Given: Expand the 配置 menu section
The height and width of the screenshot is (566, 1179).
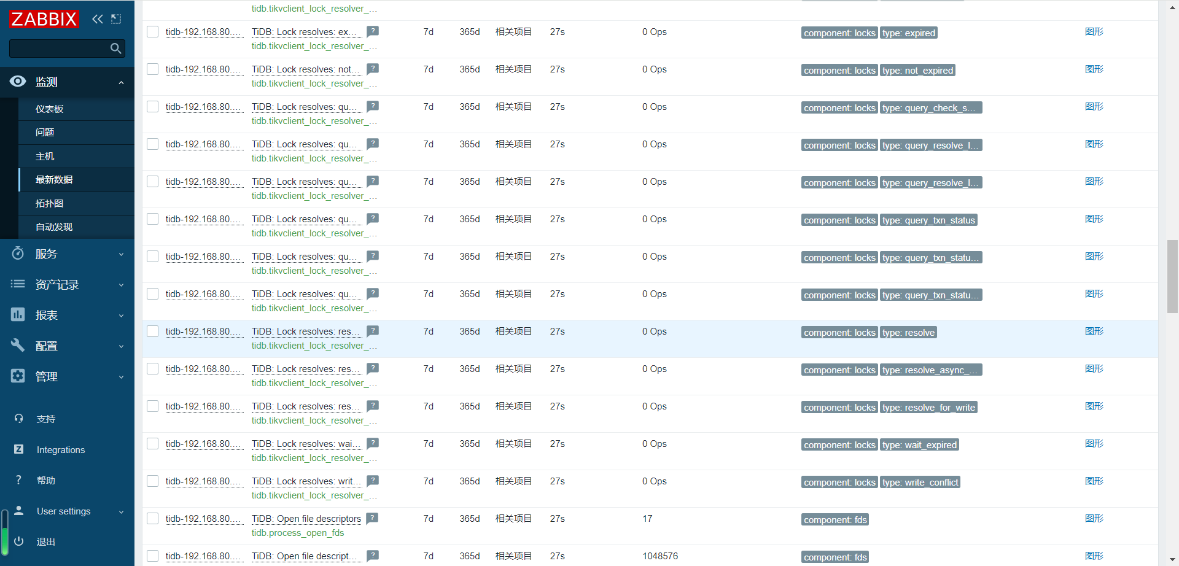Looking at the screenshot, I should tap(121, 346).
